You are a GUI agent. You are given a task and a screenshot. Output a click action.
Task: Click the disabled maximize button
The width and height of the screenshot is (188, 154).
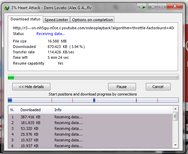click(162, 6)
